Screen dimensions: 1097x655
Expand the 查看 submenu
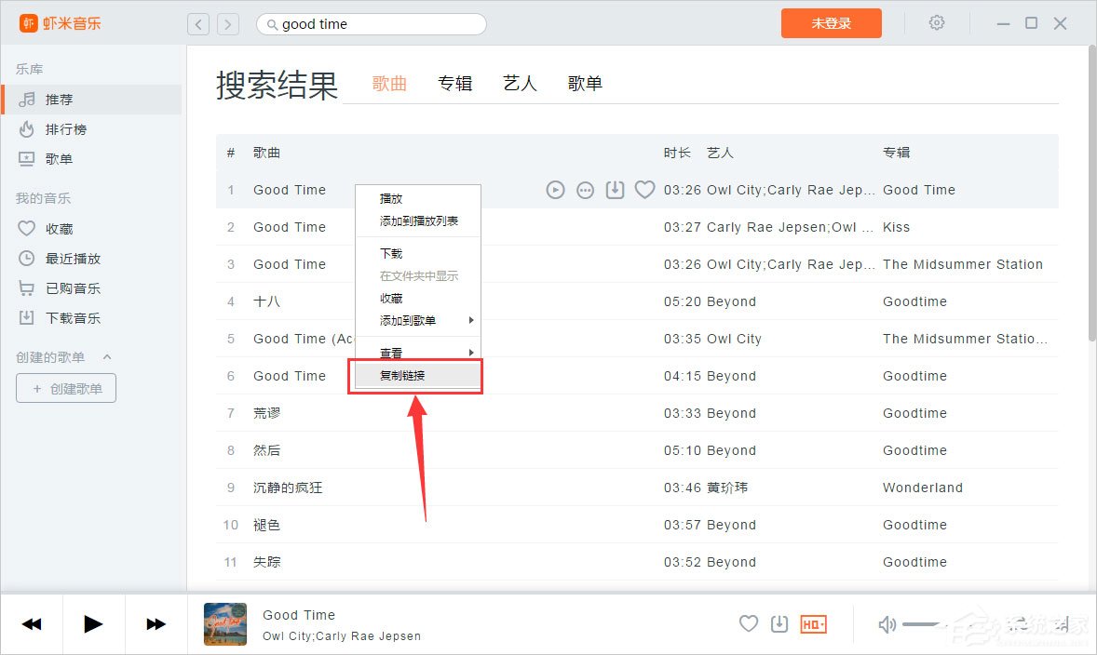(x=390, y=353)
